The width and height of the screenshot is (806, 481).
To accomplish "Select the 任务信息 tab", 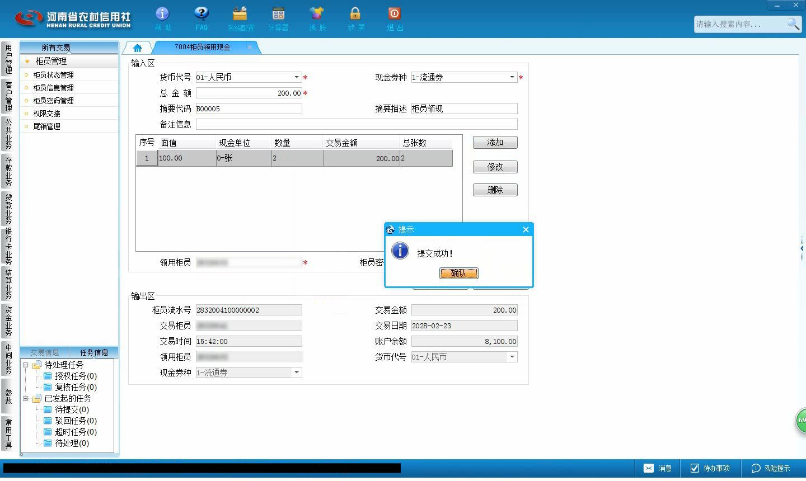I will pyautogui.click(x=93, y=352).
